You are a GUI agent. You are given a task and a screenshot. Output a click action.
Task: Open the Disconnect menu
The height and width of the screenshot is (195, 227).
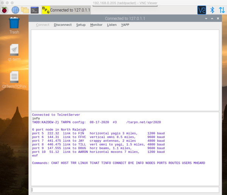pos(63,25)
